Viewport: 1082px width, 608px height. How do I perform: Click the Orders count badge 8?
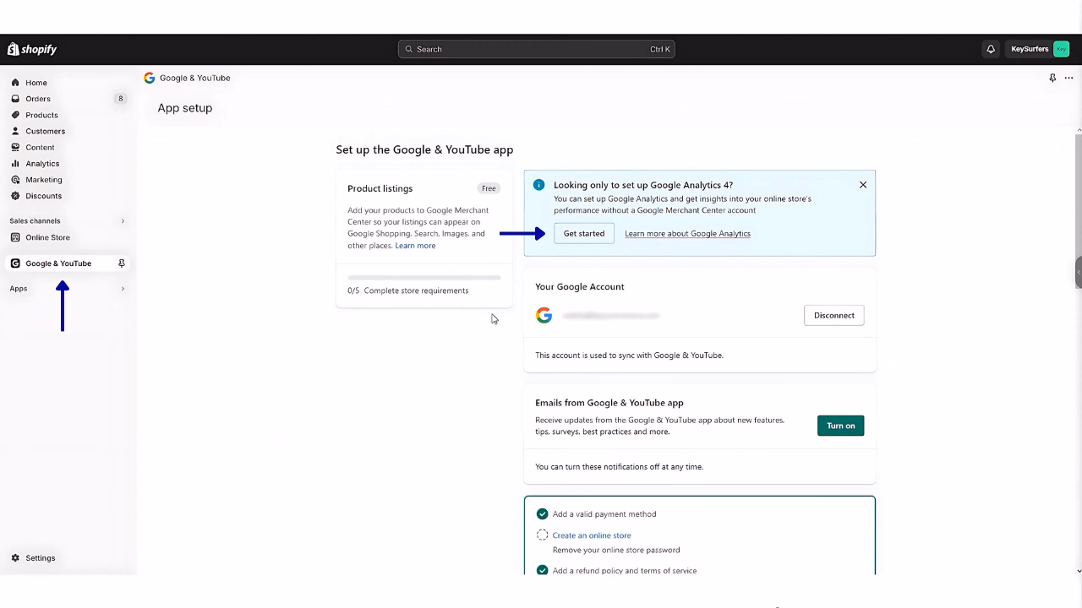(x=120, y=99)
